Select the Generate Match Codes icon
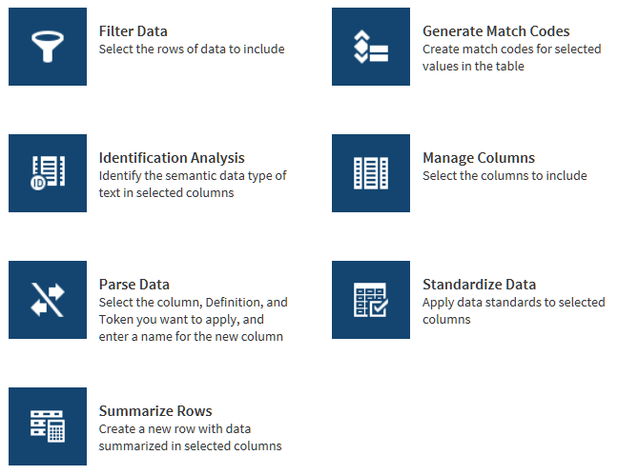618x475 pixels. pos(371,47)
